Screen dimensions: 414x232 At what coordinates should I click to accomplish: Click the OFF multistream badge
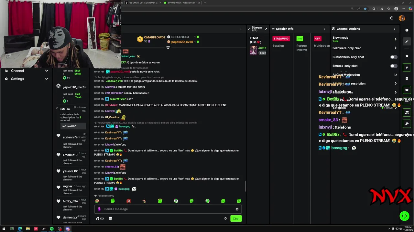[318, 39]
